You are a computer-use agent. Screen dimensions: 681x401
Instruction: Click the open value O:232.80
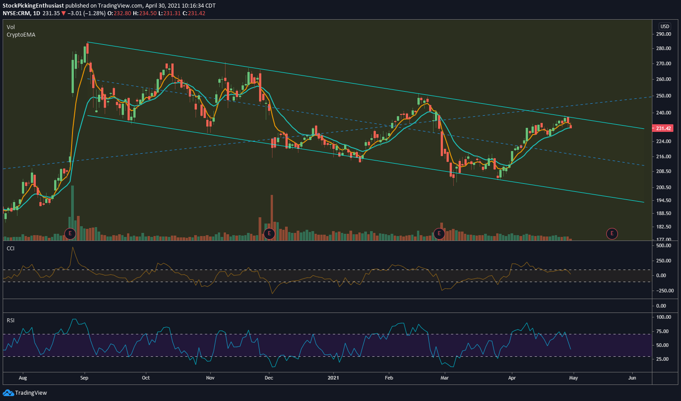pos(119,13)
